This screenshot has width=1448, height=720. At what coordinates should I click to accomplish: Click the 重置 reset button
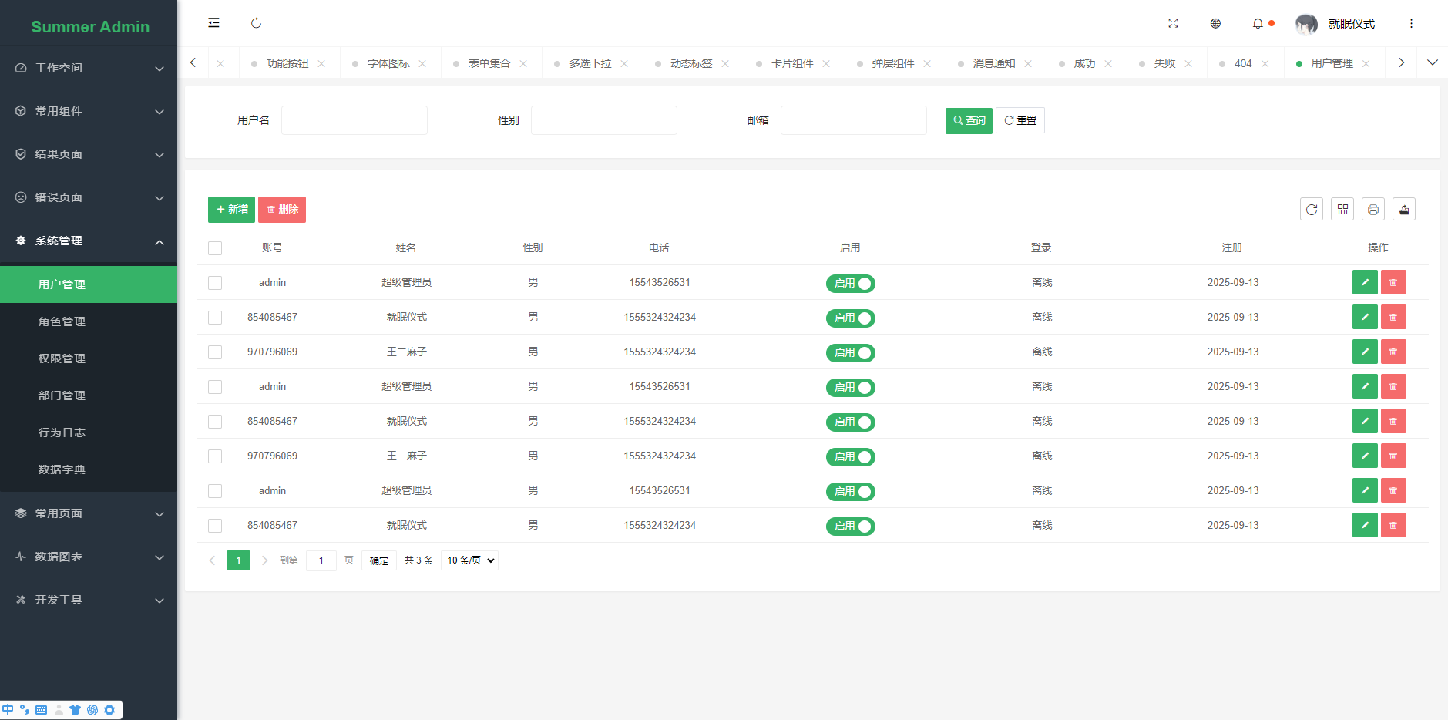pyautogui.click(x=1020, y=120)
